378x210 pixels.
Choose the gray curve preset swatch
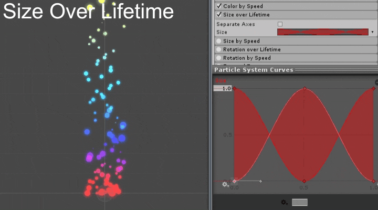click(x=300, y=202)
